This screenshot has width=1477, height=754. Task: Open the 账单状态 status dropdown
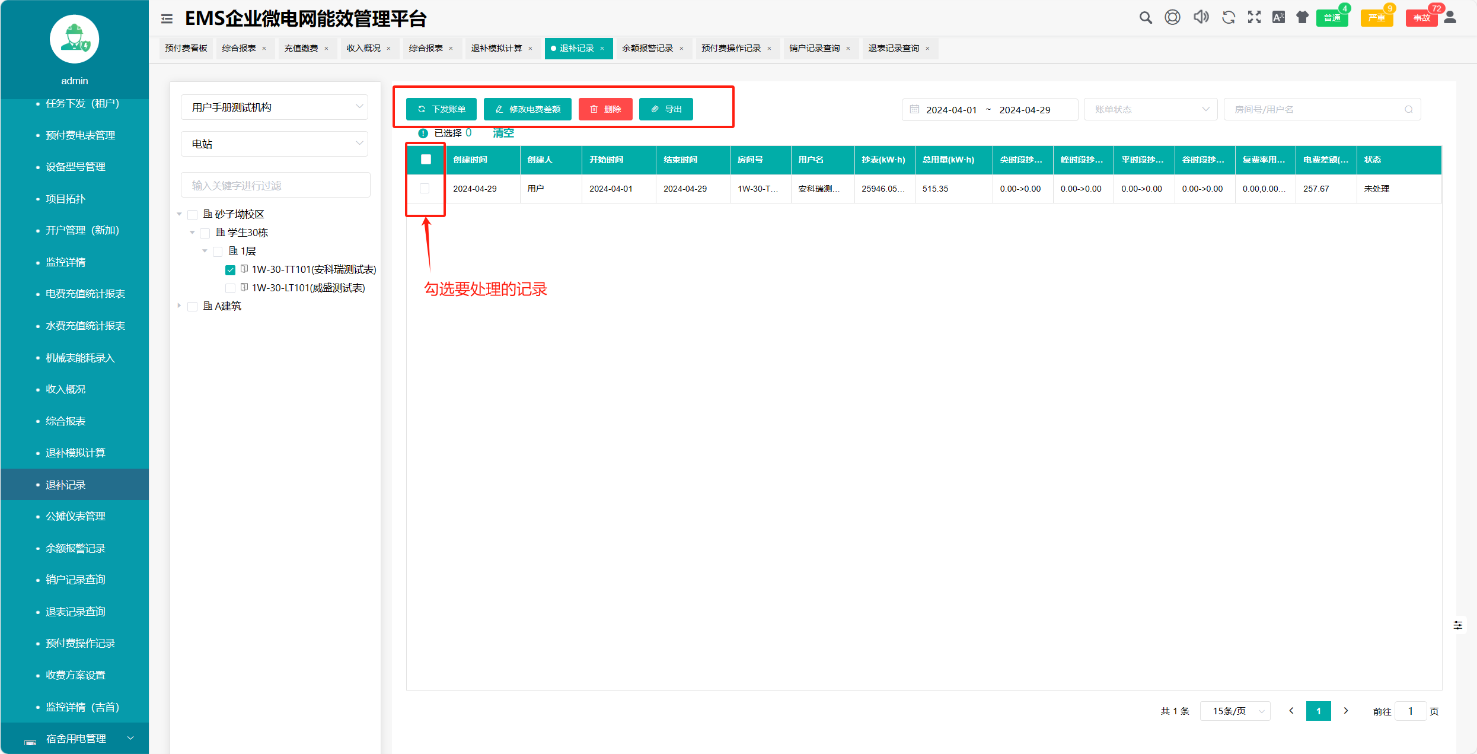(x=1150, y=110)
